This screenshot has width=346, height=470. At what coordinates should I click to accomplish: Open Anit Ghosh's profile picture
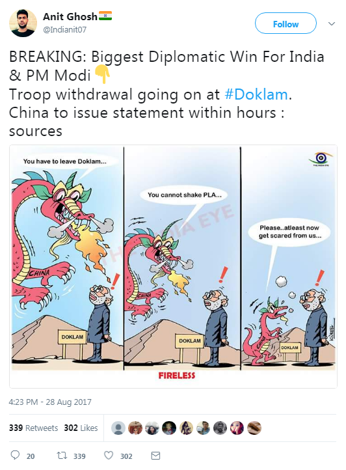23,23
